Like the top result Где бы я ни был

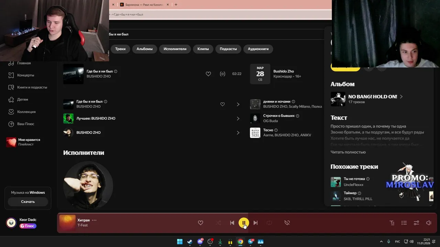tap(208, 74)
